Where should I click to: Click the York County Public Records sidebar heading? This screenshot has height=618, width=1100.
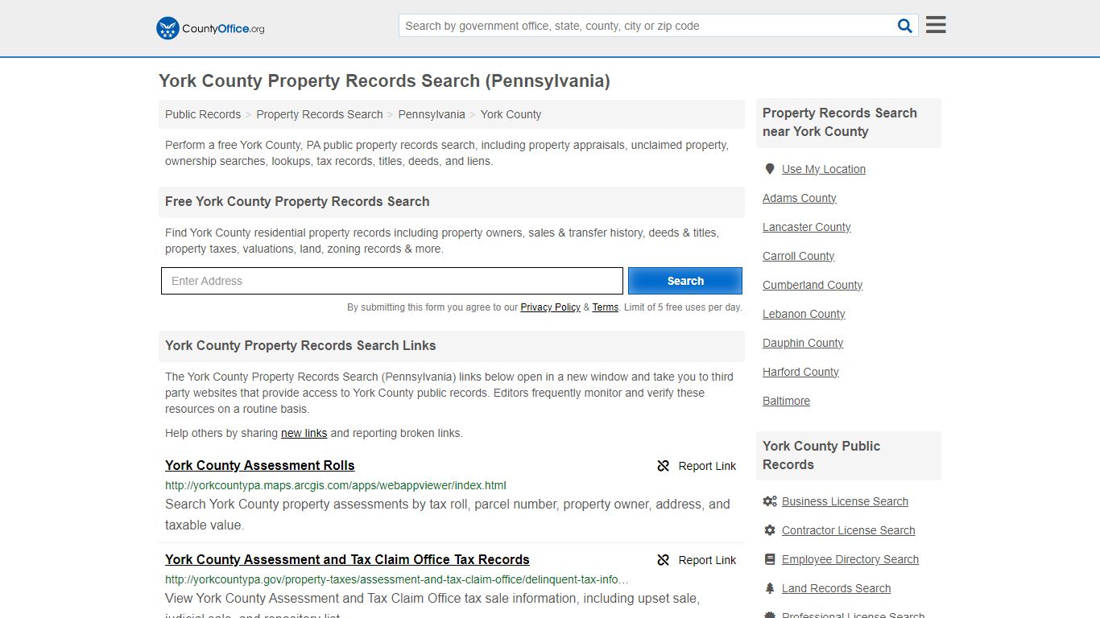pos(821,455)
